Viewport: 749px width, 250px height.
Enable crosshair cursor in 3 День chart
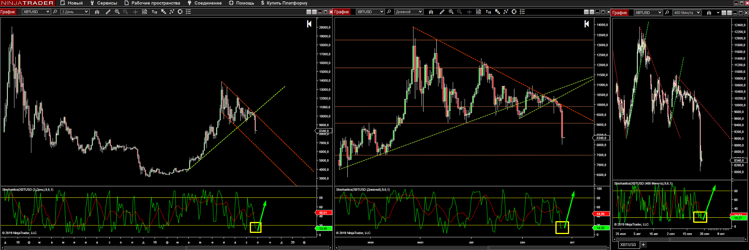(x=135, y=12)
